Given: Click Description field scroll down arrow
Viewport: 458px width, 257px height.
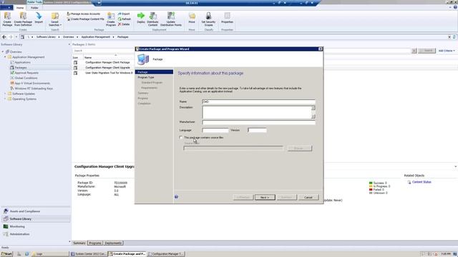Looking at the screenshot, I should 313,116.
